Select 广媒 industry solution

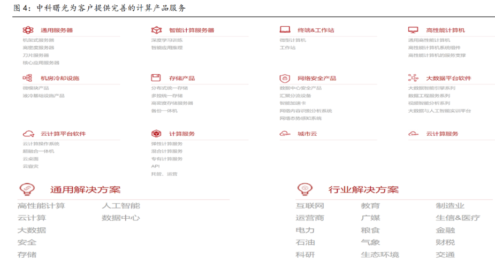pyautogui.click(x=371, y=218)
